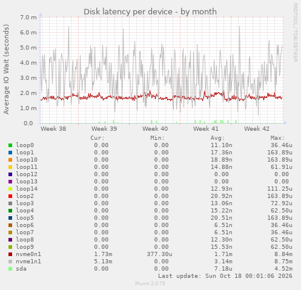Click the 'Cur:' column header
This screenshot has width=301, height=290.
98,138
